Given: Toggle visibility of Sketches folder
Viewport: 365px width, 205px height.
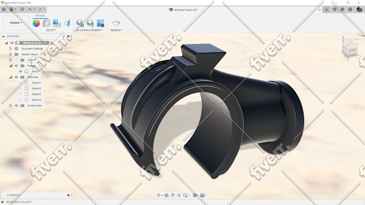Looking at the screenshot, I should (16, 77).
